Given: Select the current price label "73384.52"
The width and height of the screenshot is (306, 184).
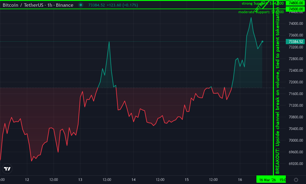Looking at the screenshot, I should (295, 41).
